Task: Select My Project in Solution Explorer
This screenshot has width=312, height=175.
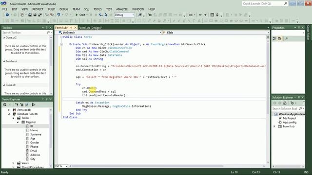Action: 289,118
